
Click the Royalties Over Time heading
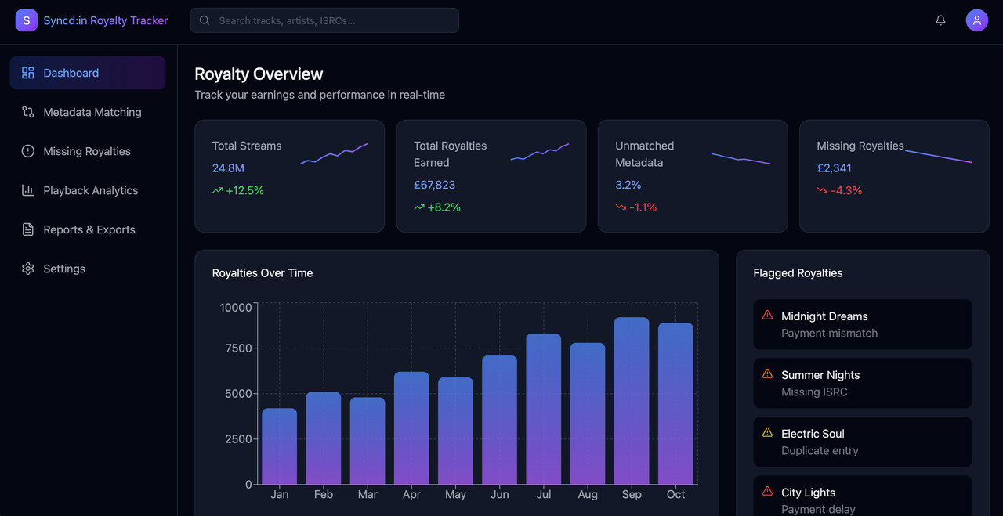click(263, 272)
